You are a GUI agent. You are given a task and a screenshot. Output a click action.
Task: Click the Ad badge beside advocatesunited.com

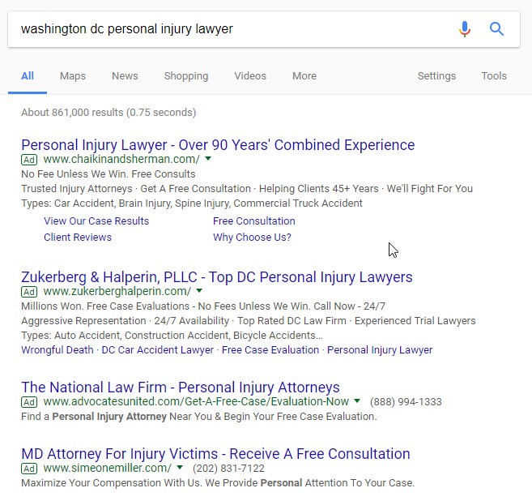pyautogui.click(x=29, y=402)
